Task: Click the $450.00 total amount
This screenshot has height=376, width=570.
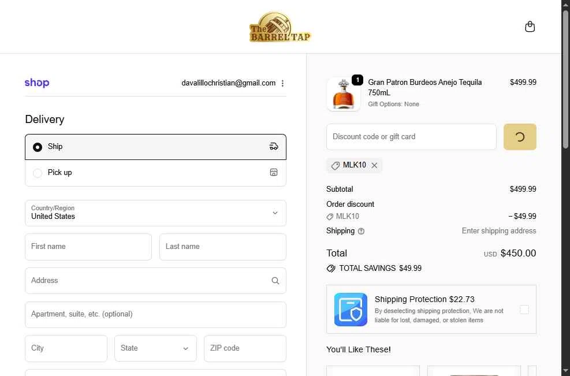Action: tap(518, 253)
